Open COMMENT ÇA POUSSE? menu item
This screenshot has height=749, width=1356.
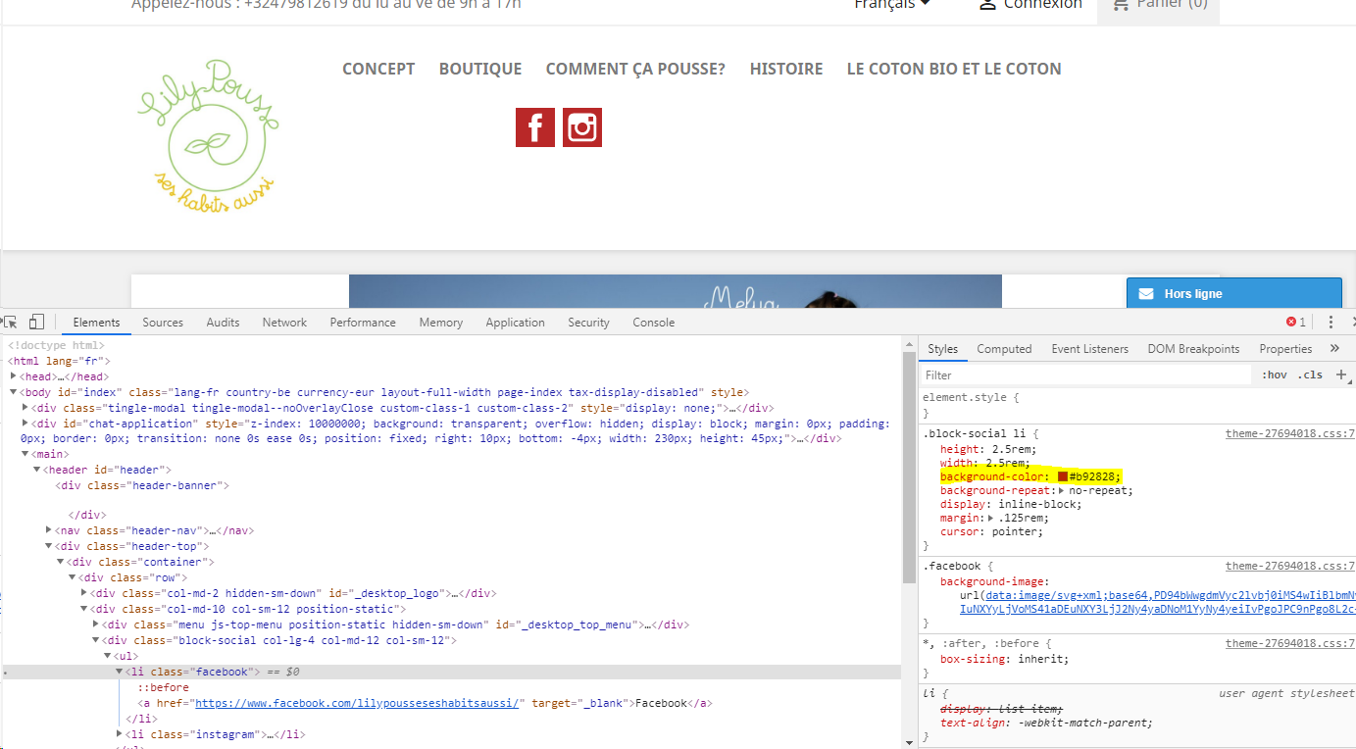(x=635, y=69)
